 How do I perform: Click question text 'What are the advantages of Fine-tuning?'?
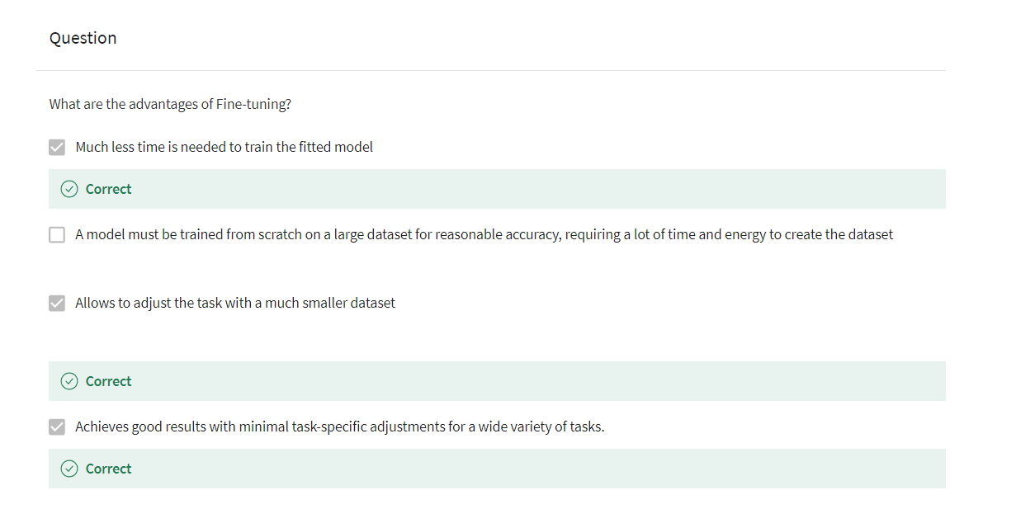pyautogui.click(x=170, y=104)
